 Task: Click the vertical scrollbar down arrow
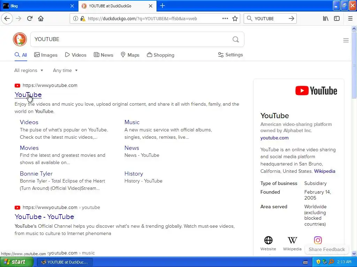point(354,253)
